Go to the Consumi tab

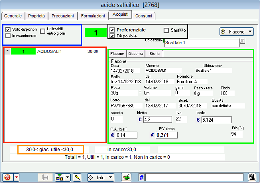[144, 16]
